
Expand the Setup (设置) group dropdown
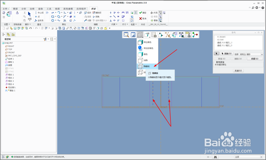pyautogui.click(x=7, y=24)
